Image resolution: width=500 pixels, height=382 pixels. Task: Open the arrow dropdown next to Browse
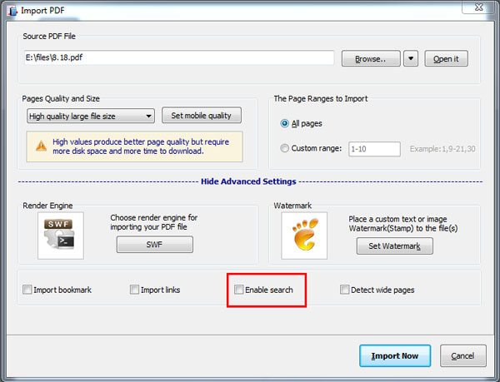click(411, 58)
